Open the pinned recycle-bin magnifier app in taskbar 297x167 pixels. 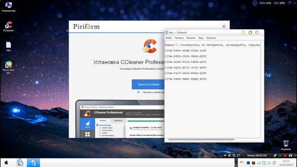pos(20,162)
